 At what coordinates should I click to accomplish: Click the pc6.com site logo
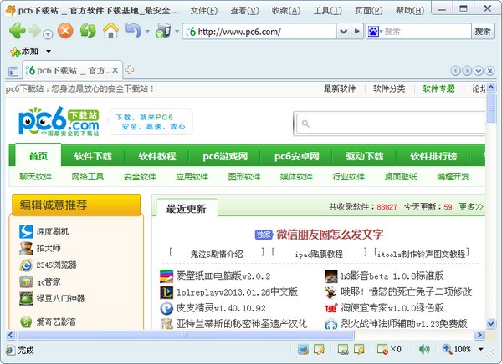click(x=59, y=121)
